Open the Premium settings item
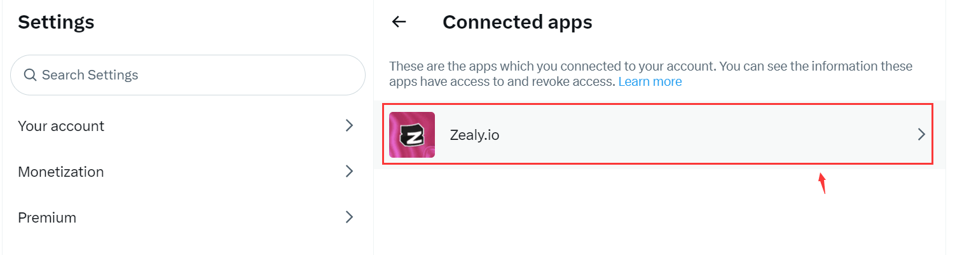Viewport: 969px width, 255px height. pos(47,217)
